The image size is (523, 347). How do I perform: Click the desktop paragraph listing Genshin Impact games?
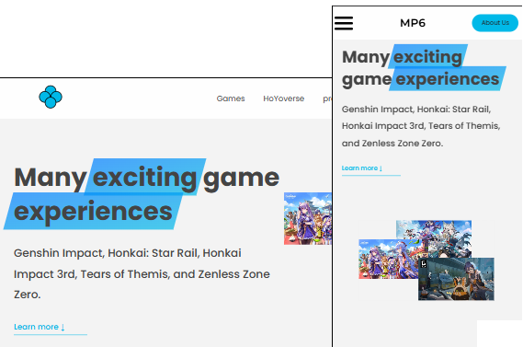(x=142, y=273)
